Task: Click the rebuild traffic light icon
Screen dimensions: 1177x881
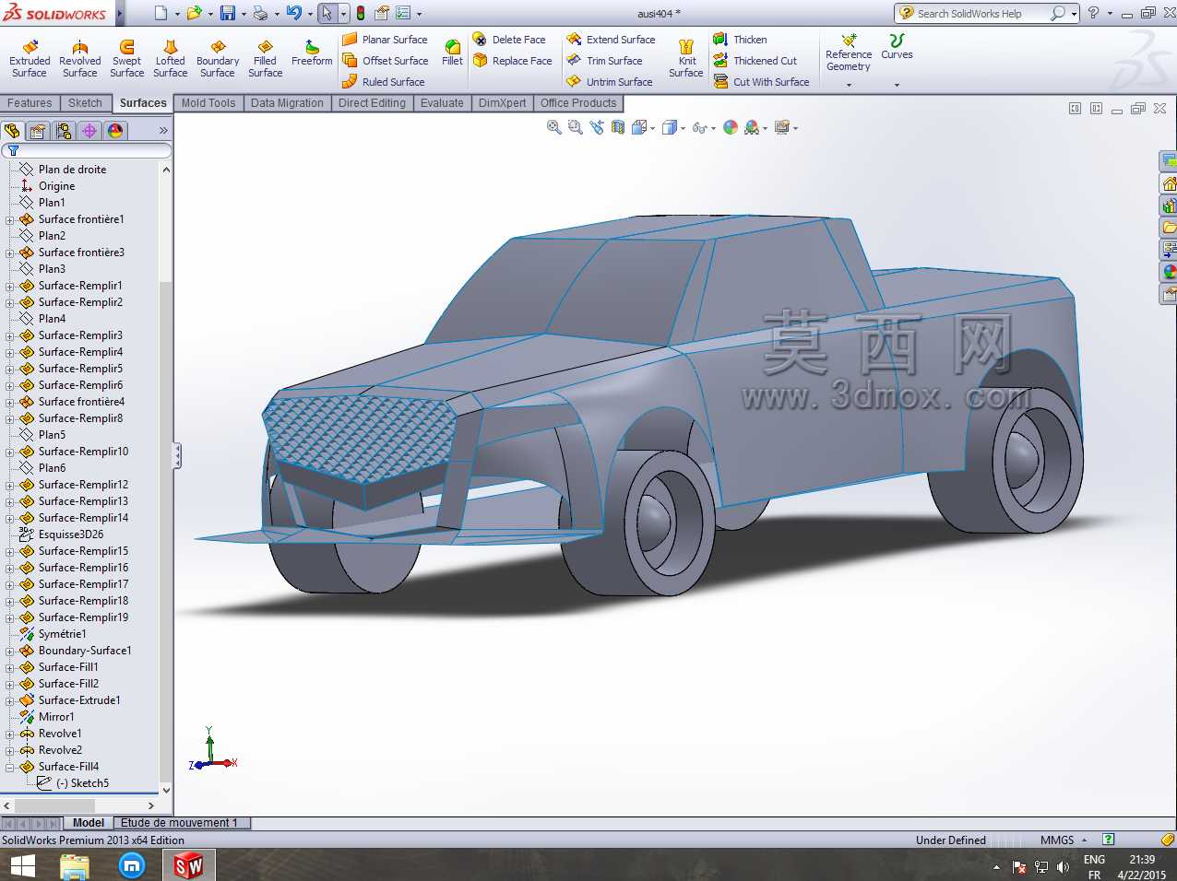Action: [360, 13]
